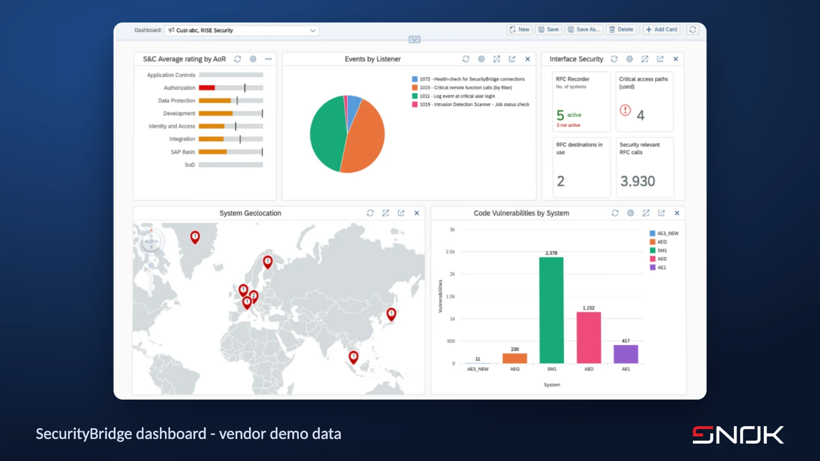Expand Events by Listener card to fullscreen
820x461 pixels.
pyautogui.click(x=497, y=59)
